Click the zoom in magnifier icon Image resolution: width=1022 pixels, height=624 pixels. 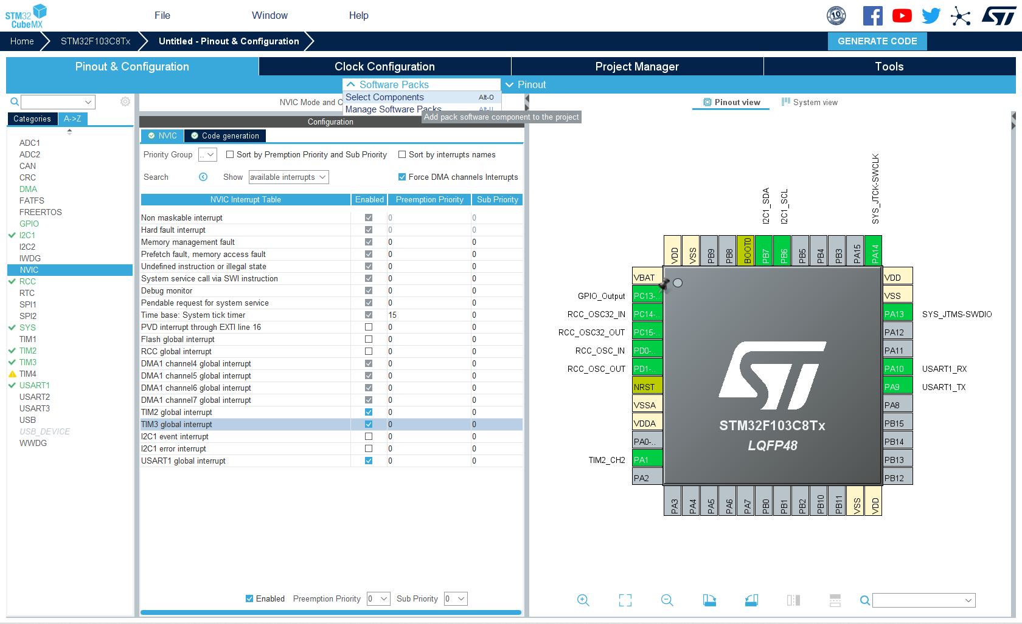click(x=583, y=600)
